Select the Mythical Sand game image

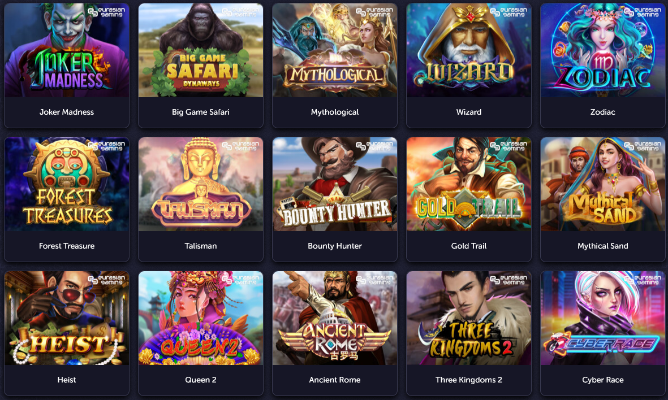click(x=603, y=184)
